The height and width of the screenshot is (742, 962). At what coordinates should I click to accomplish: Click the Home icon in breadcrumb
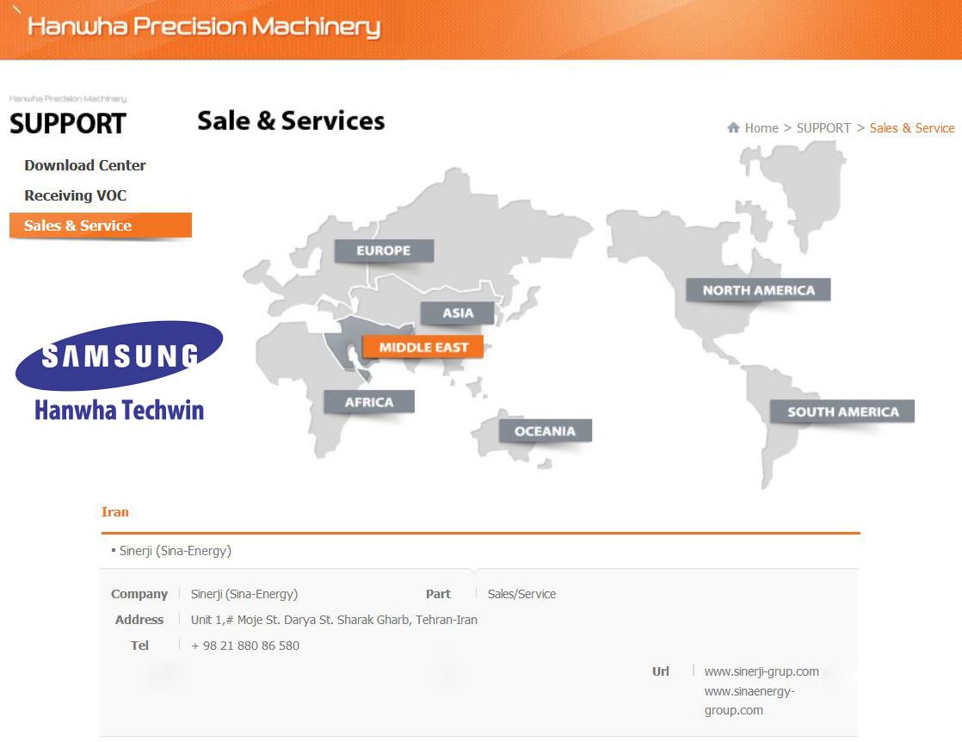(x=733, y=127)
